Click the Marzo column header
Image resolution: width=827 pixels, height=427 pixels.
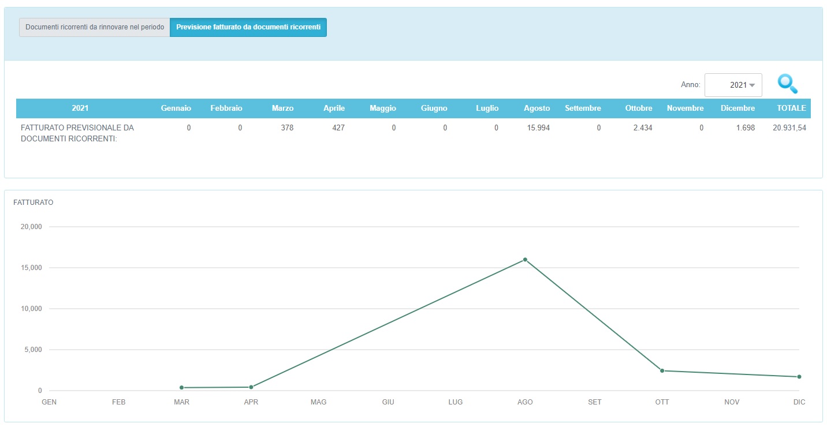tap(282, 108)
